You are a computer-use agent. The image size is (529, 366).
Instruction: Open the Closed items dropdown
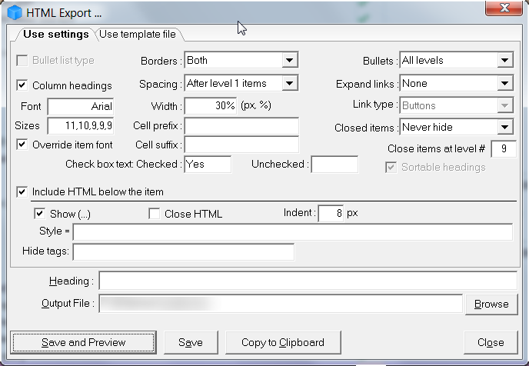coord(504,127)
